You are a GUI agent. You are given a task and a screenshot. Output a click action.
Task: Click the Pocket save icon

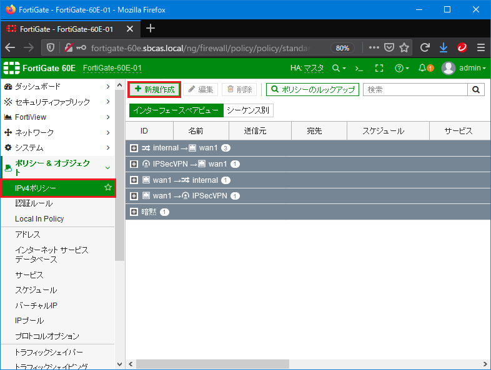coord(389,47)
